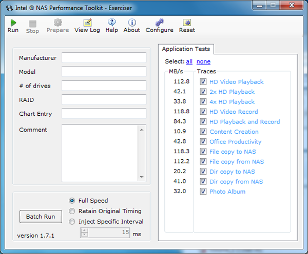Click the Prepare gear icon
Image resolution: width=308 pixels, height=254 pixels.
[x=57, y=23]
